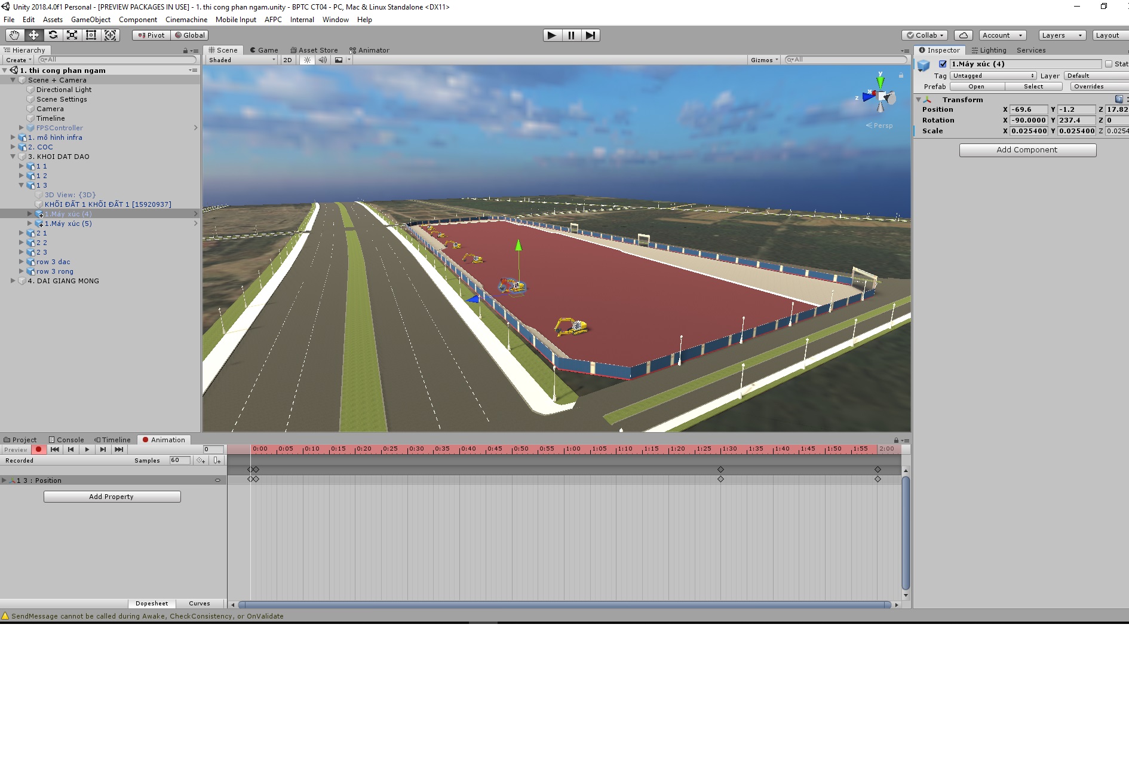
Task: Select the Rect transform tool
Action: (x=91, y=35)
